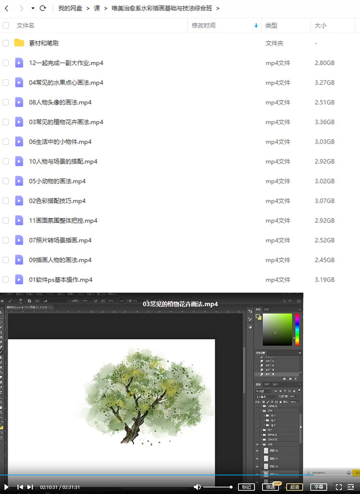The width and height of the screenshot is (360, 494).
Task: Create new snapshot with History camera icon
Action: 290,379
